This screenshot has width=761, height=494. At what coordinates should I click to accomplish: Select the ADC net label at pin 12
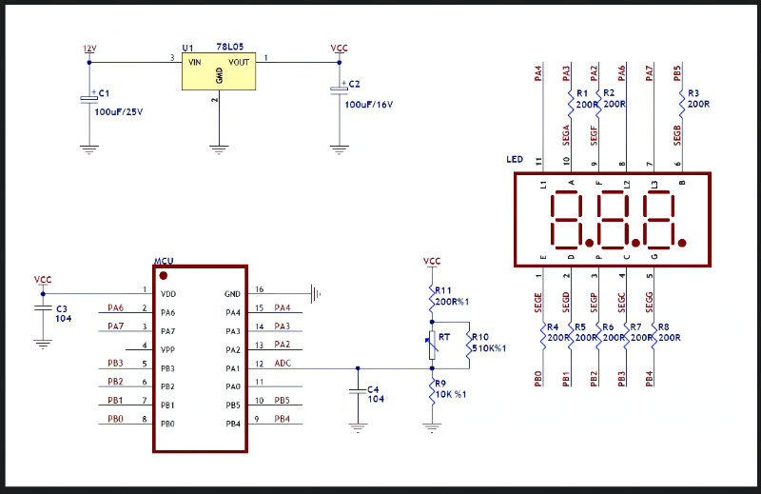pyautogui.click(x=283, y=363)
